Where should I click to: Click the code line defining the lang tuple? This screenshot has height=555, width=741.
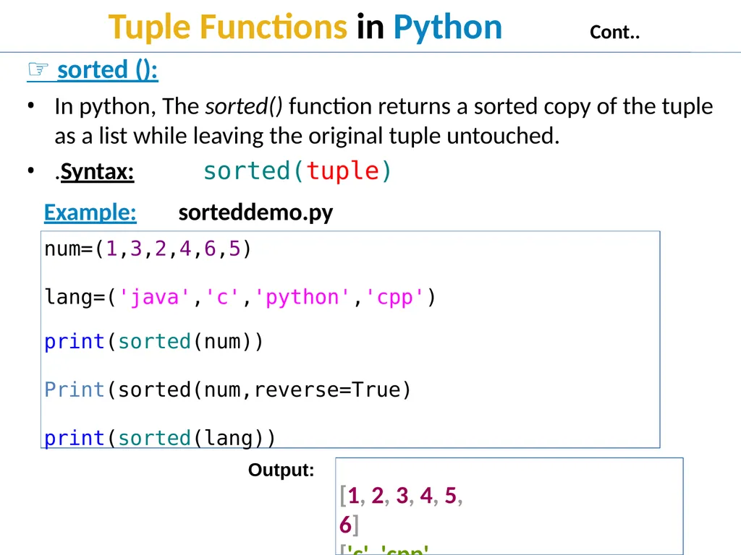click(240, 298)
